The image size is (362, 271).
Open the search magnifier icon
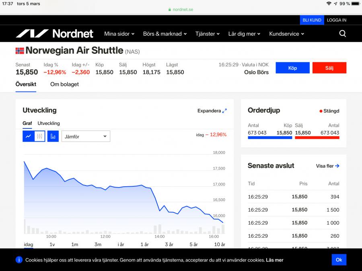tap(342, 34)
